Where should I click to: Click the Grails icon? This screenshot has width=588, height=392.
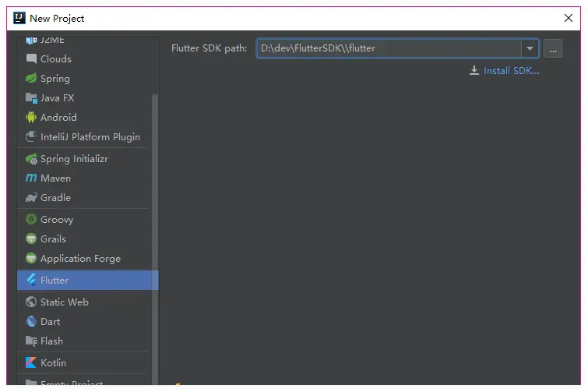(31, 238)
